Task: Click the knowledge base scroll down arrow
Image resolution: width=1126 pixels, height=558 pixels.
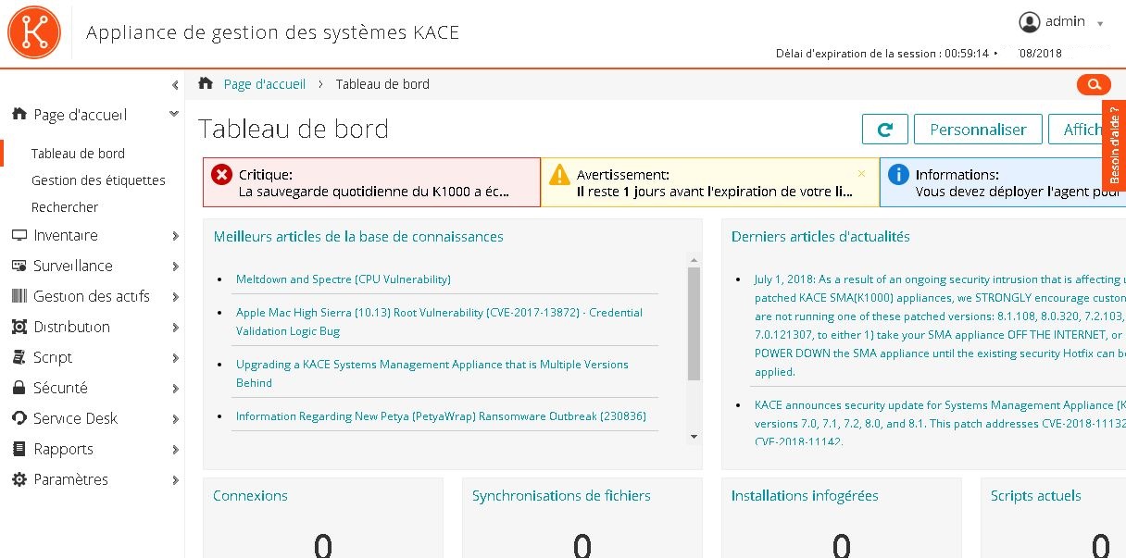Action: point(694,437)
